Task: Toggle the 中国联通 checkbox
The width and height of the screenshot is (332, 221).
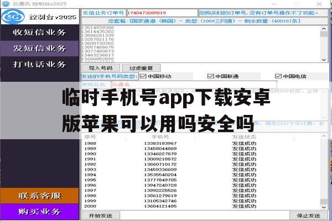Action: pyautogui.click(x=210, y=76)
